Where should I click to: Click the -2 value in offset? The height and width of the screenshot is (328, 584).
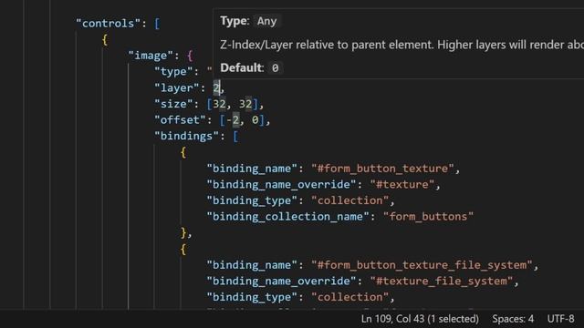(x=233, y=119)
